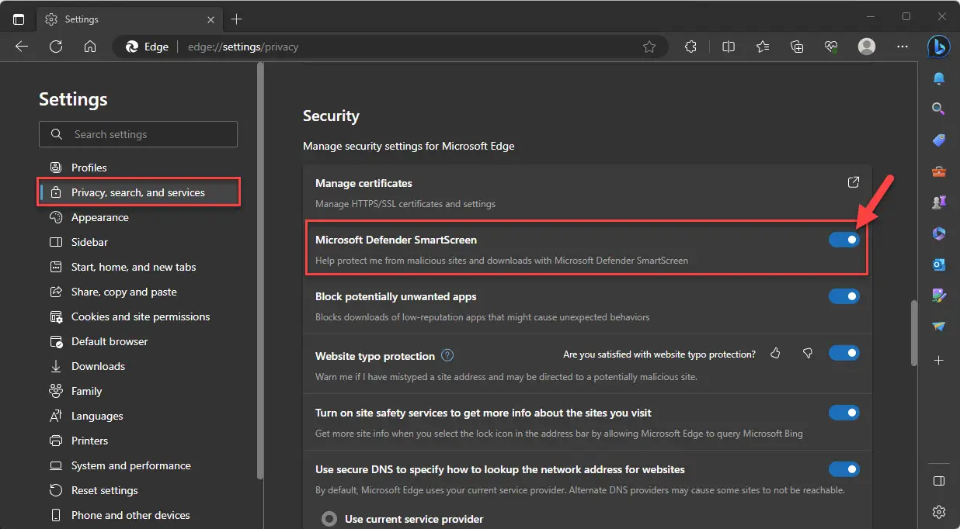This screenshot has height=529, width=960.
Task: Toggle Block potentially unwanted apps switch
Action: 844,296
